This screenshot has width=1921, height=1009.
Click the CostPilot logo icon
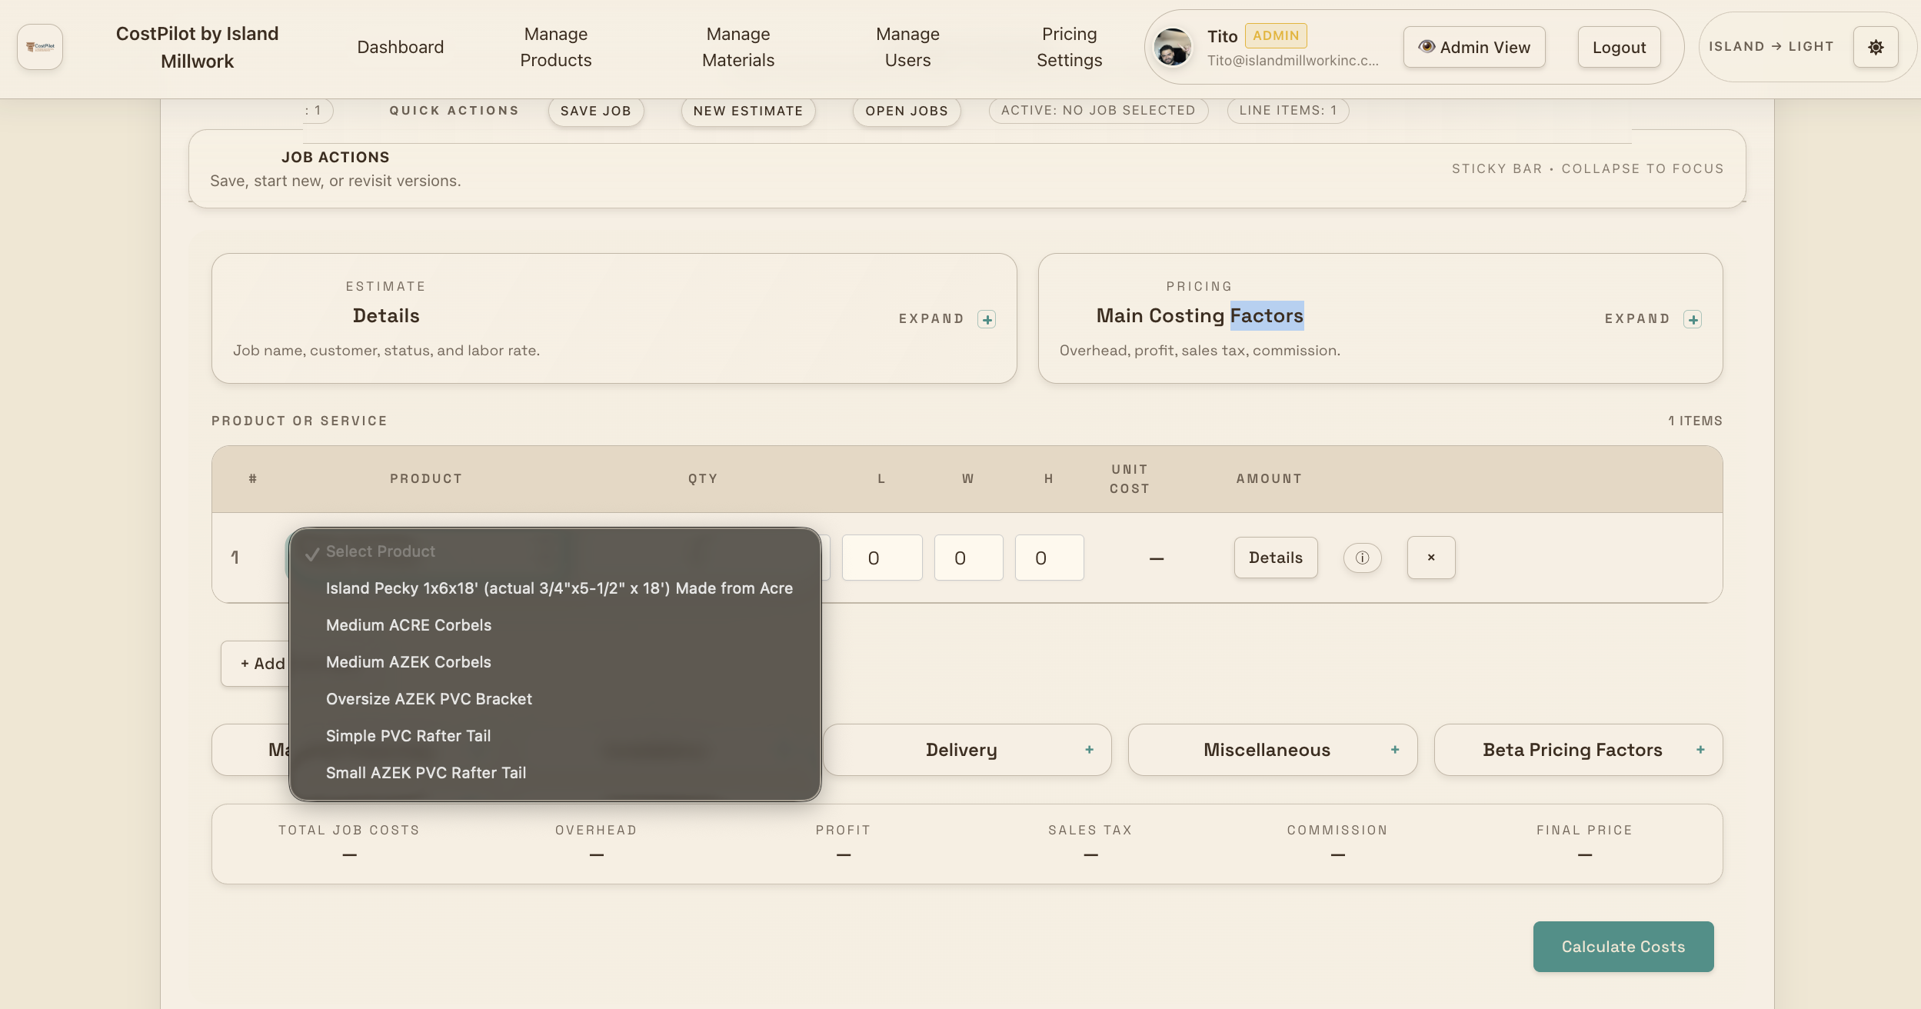(x=40, y=47)
